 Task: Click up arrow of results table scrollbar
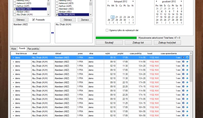[x=191, y=53]
